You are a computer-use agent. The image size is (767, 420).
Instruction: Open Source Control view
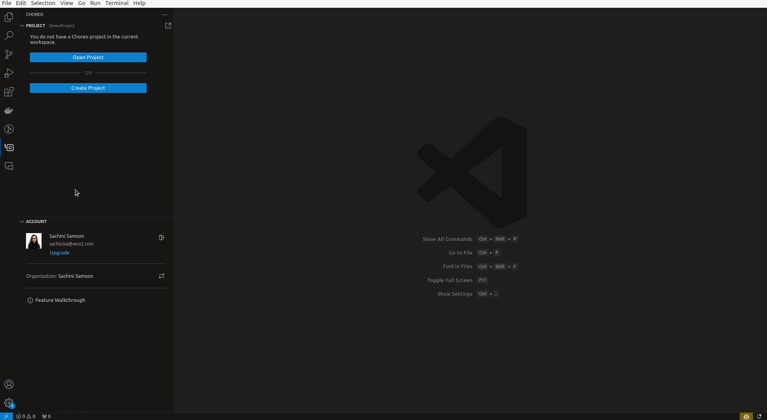[9, 54]
